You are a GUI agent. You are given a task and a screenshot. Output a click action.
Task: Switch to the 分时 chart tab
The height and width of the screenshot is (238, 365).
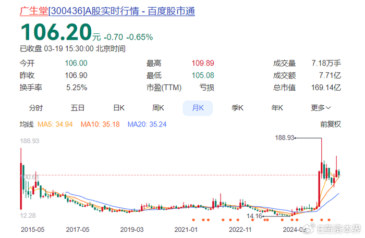(x=36, y=108)
